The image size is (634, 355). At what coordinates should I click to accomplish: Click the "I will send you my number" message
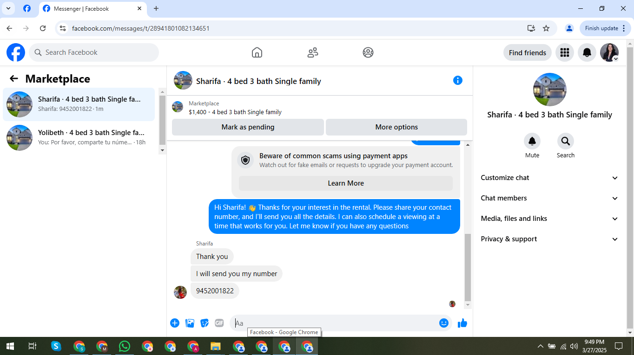coord(237,274)
